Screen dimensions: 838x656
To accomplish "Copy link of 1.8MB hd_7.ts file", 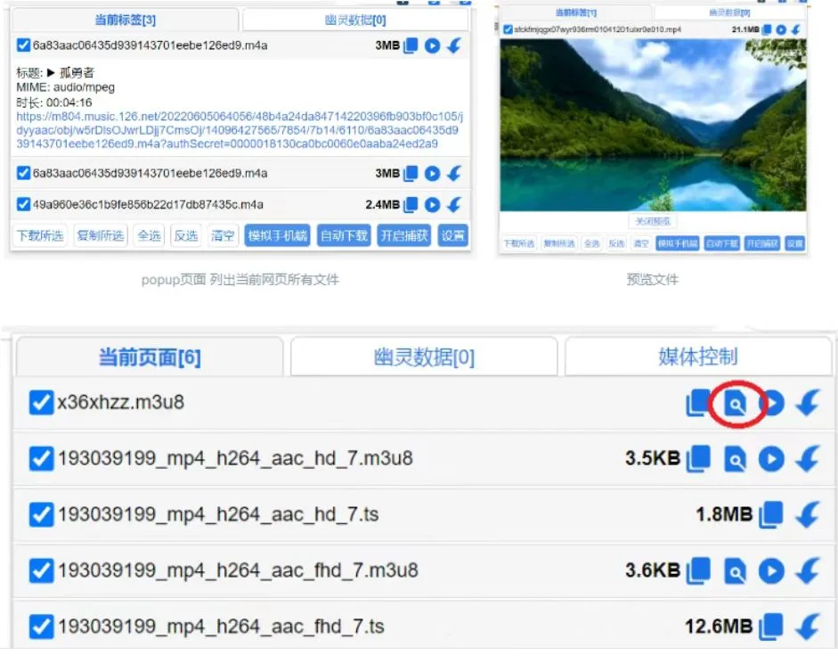I will click(770, 514).
